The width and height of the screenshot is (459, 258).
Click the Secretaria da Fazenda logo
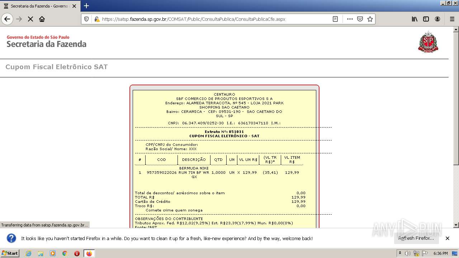(46, 42)
